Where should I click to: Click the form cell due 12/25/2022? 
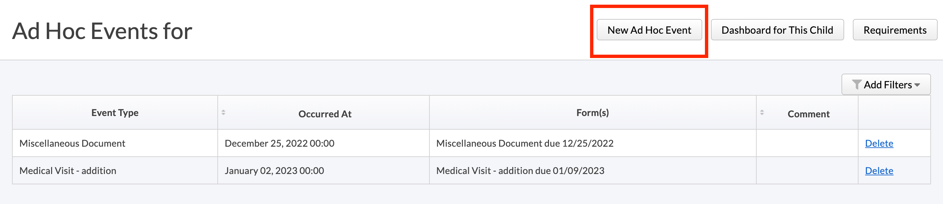(x=525, y=143)
